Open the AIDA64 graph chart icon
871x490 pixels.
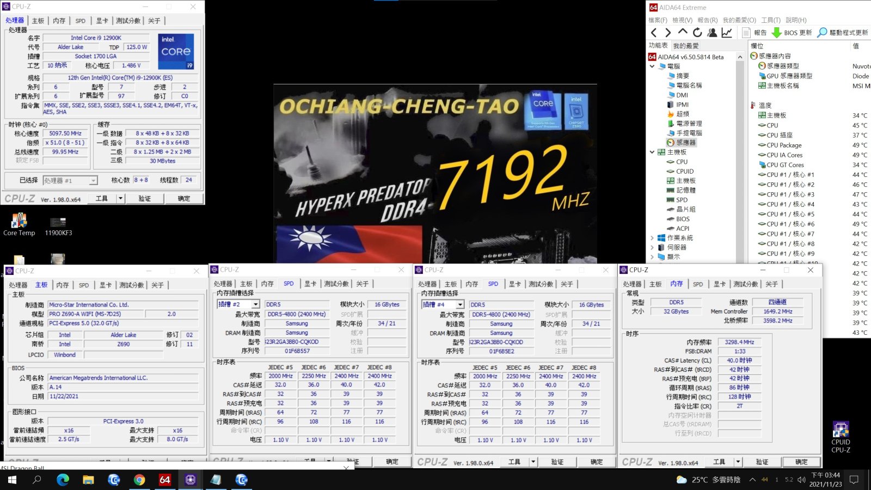pos(727,33)
